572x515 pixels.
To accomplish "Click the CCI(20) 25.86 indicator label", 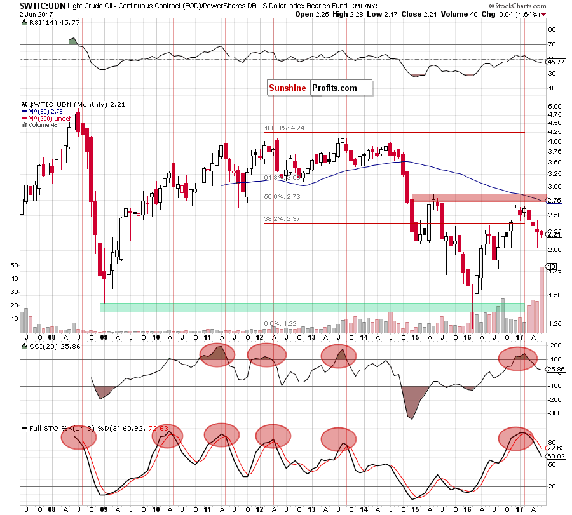I will [x=55, y=346].
